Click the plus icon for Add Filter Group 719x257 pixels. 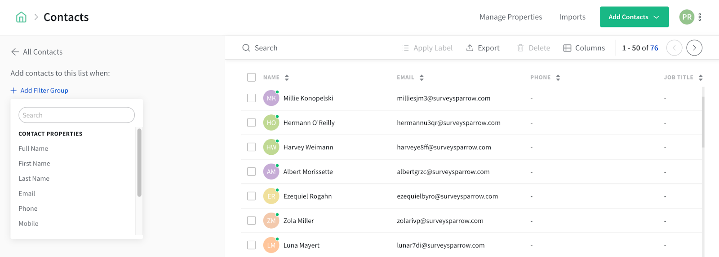coord(13,91)
